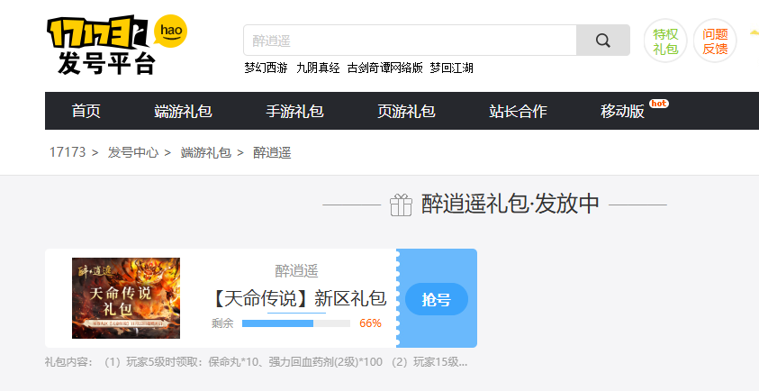The height and width of the screenshot is (391, 759).
Task: Click the 剩余 progress bar
Action: click(x=296, y=323)
